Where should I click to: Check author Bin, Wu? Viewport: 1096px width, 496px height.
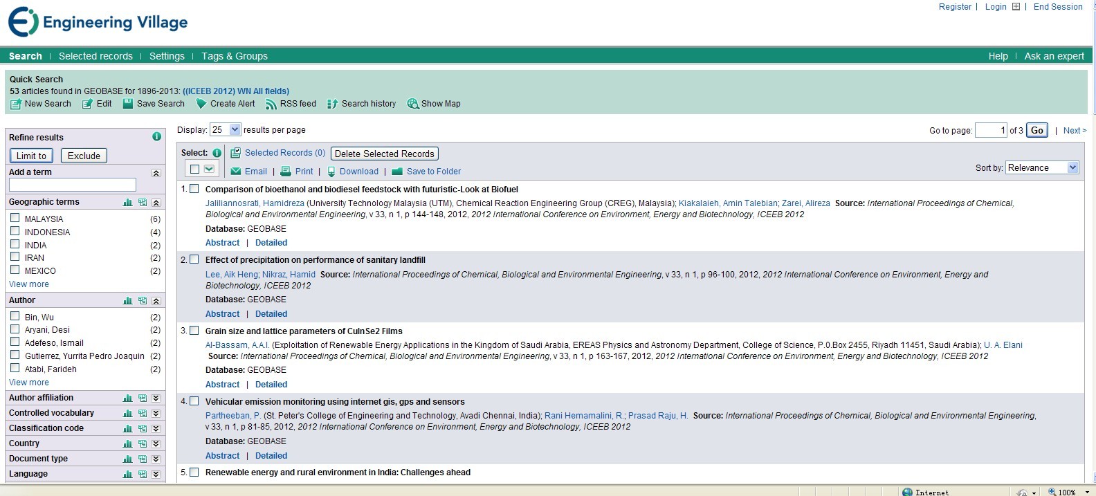15,316
